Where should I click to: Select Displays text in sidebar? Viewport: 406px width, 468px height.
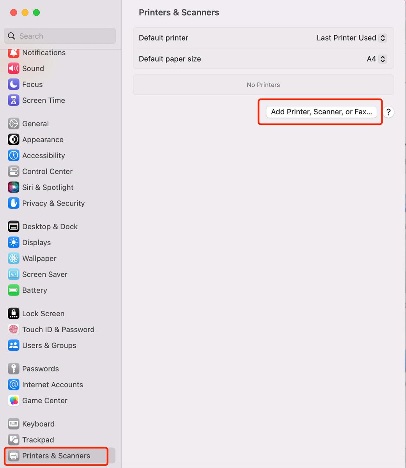pyautogui.click(x=37, y=243)
